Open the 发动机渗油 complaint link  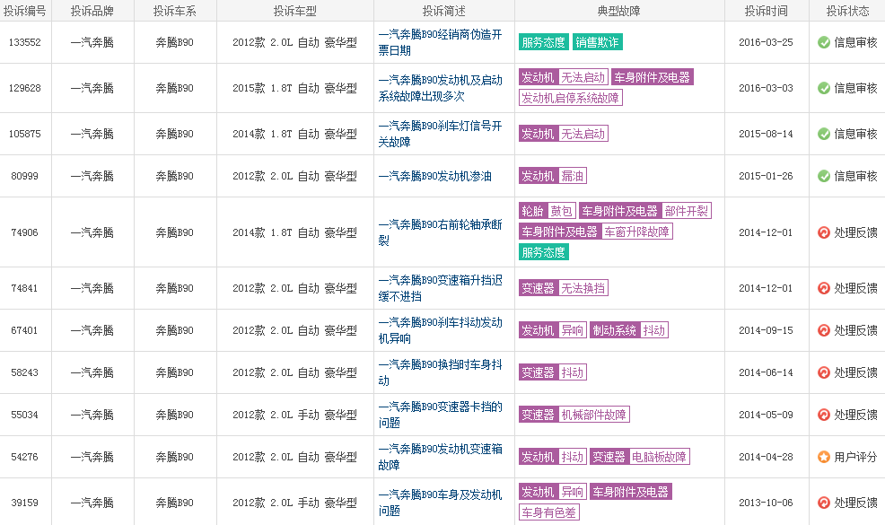(435, 177)
